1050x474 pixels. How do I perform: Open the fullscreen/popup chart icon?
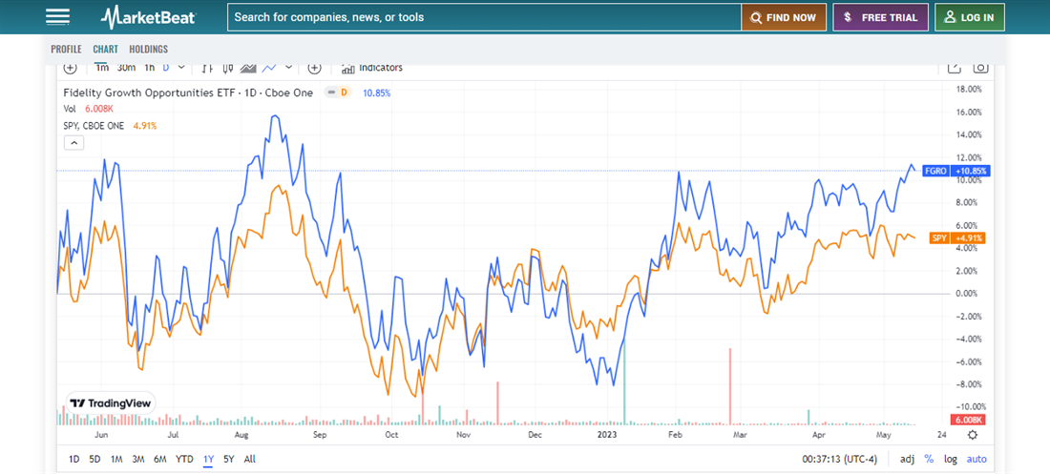pyautogui.click(x=954, y=68)
